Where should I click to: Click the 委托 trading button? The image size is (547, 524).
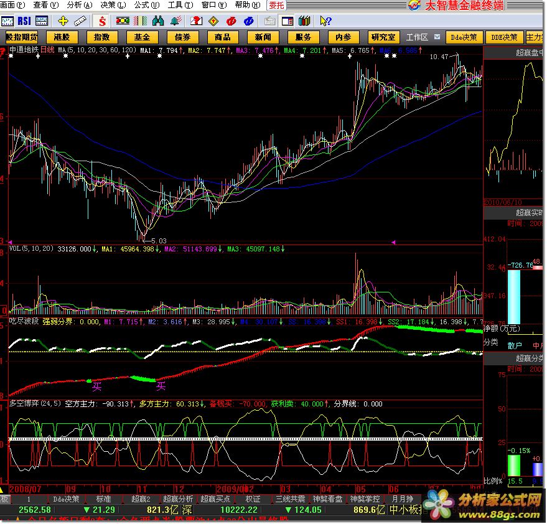pyautogui.click(x=277, y=5)
